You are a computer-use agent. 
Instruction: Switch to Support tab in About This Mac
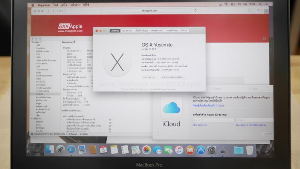click(x=172, y=31)
